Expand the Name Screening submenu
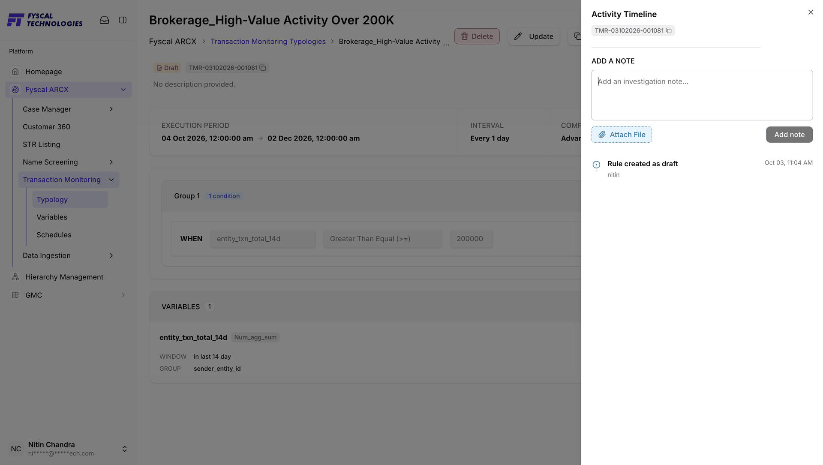This screenshot has width=823, height=465. coord(111,162)
